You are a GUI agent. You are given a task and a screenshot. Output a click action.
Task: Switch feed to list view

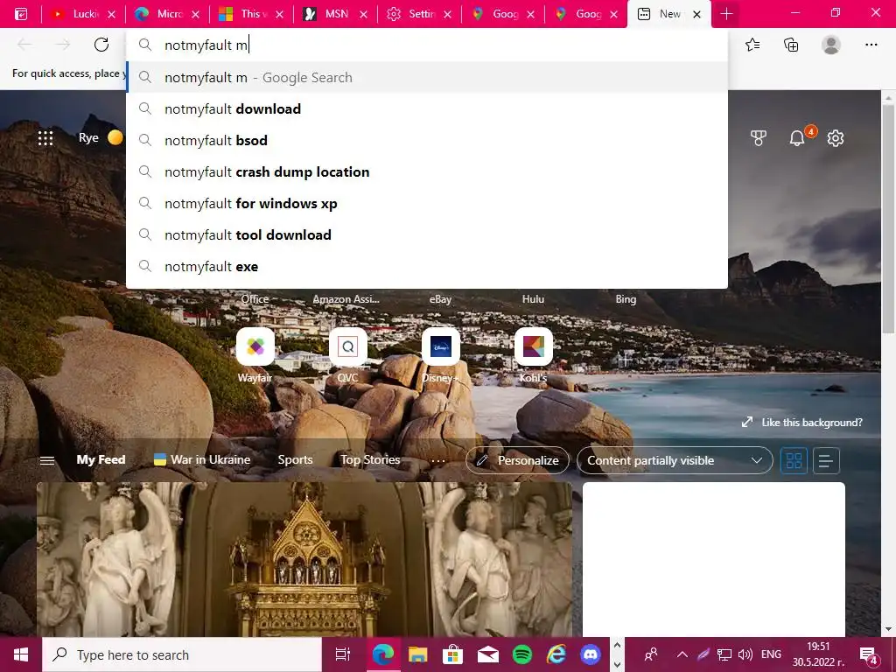pos(826,460)
